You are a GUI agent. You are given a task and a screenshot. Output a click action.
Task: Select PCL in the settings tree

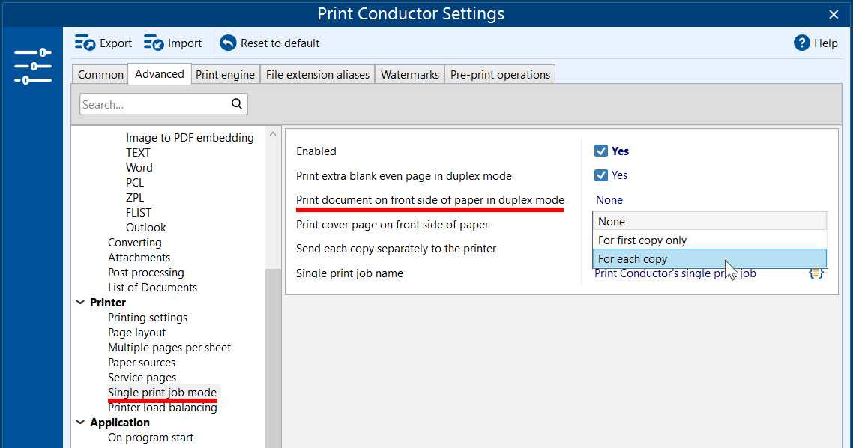[x=135, y=183]
